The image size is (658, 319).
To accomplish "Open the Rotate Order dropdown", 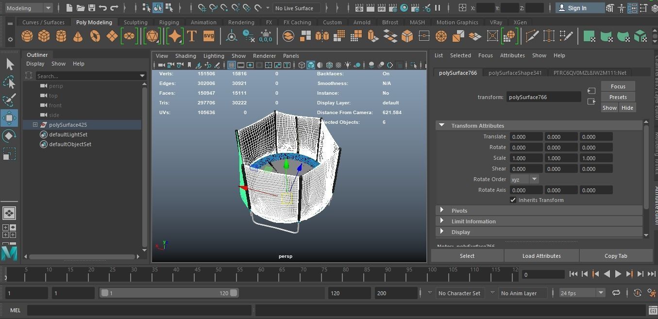I will pyautogui.click(x=534, y=179).
